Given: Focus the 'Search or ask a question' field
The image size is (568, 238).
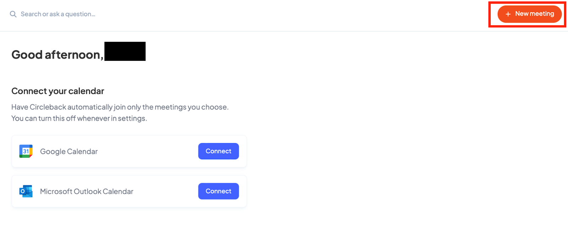Looking at the screenshot, I should 58,14.
